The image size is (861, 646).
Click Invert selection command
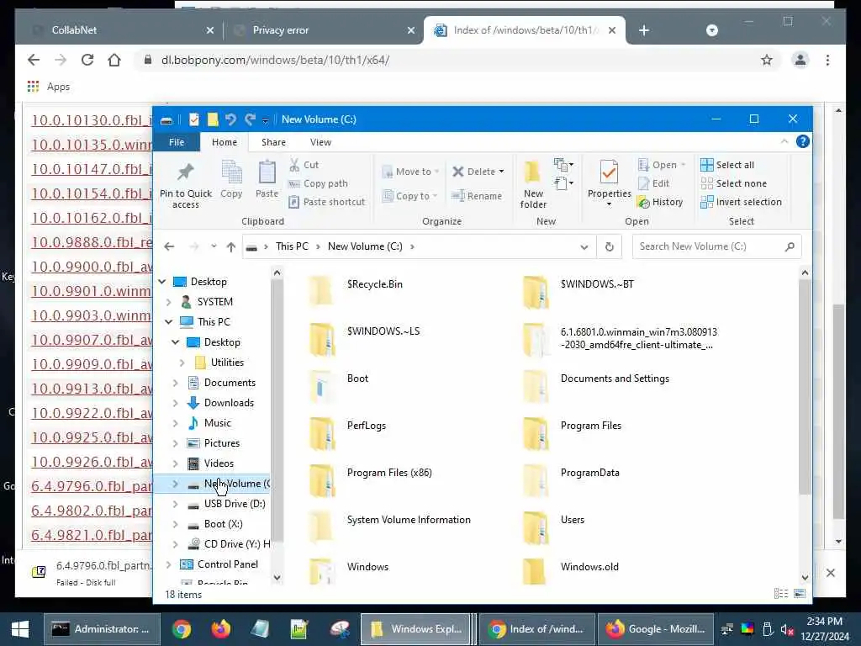coord(741,202)
